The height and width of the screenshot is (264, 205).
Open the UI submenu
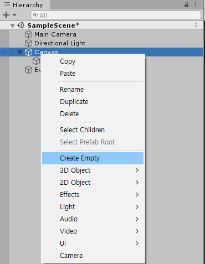coord(93,244)
